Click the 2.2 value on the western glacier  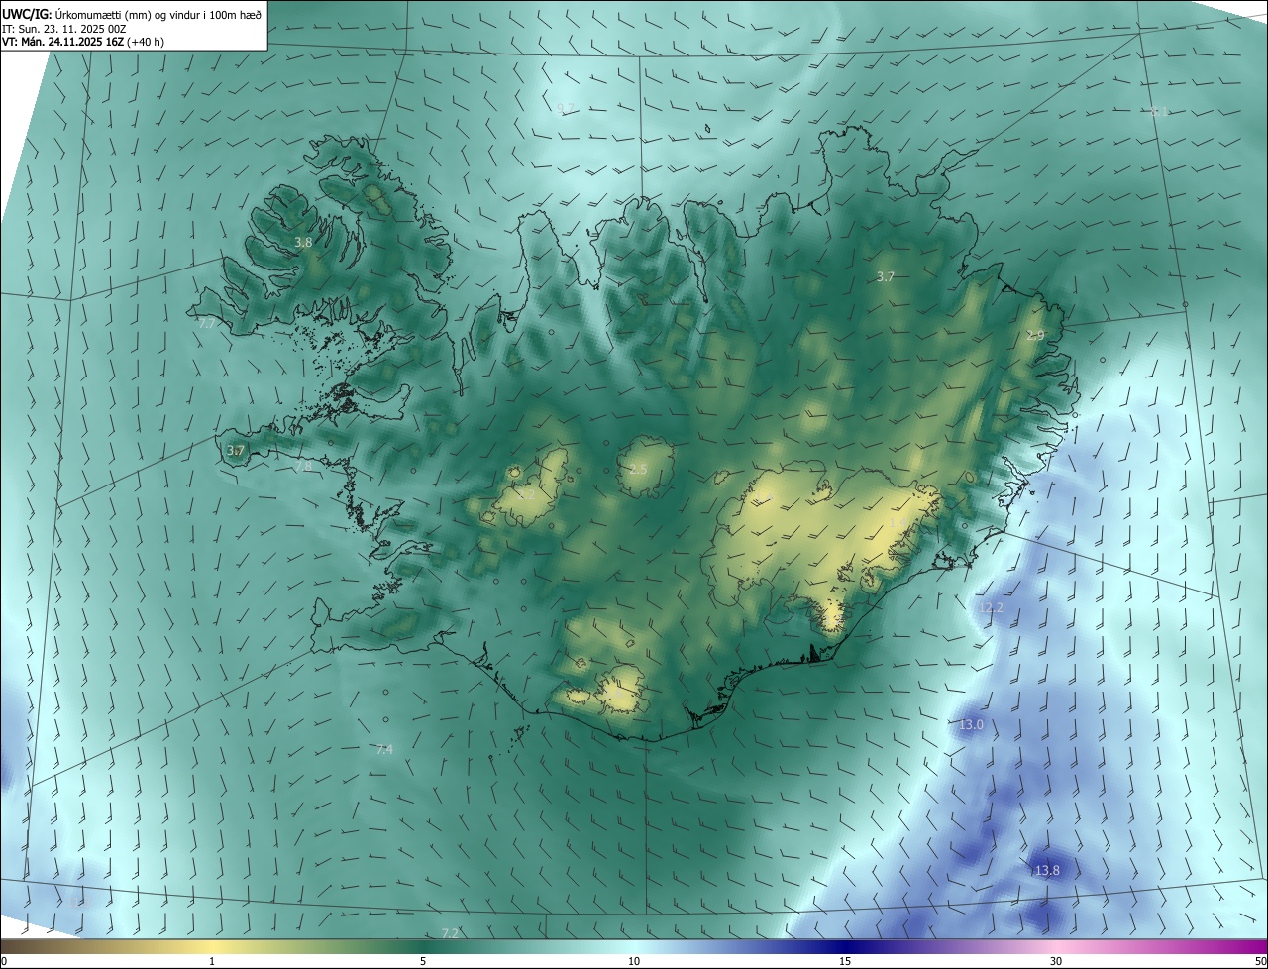[x=526, y=493]
